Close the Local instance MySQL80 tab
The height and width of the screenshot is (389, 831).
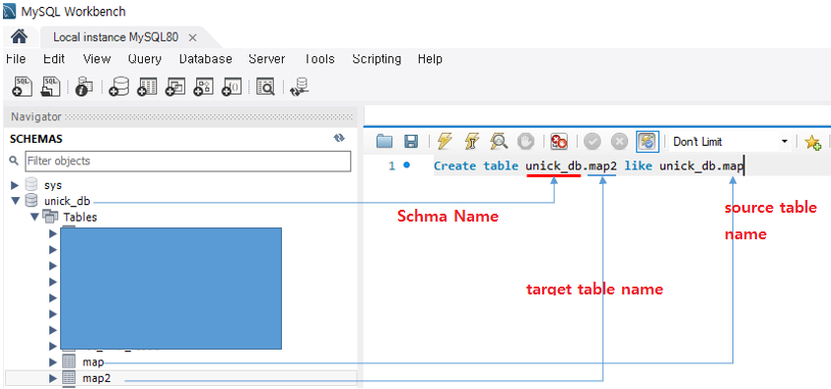[193, 37]
